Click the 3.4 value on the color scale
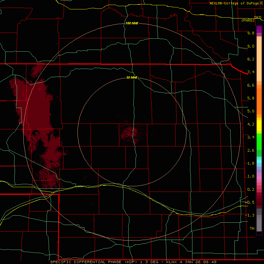 click(251, 137)
